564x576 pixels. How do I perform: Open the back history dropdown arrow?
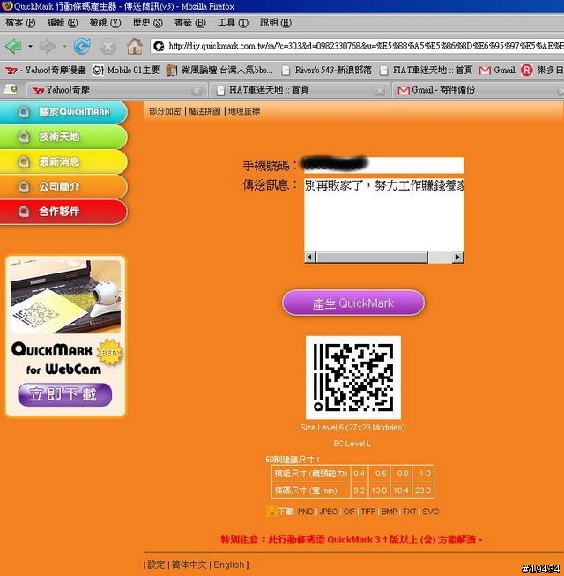tap(30, 46)
